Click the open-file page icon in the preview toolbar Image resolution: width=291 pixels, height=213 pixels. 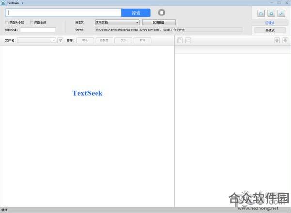pyautogui.click(x=180, y=40)
